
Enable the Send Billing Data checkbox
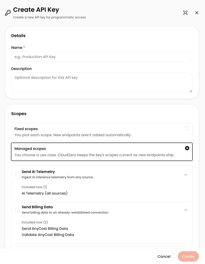(x=18, y=210)
